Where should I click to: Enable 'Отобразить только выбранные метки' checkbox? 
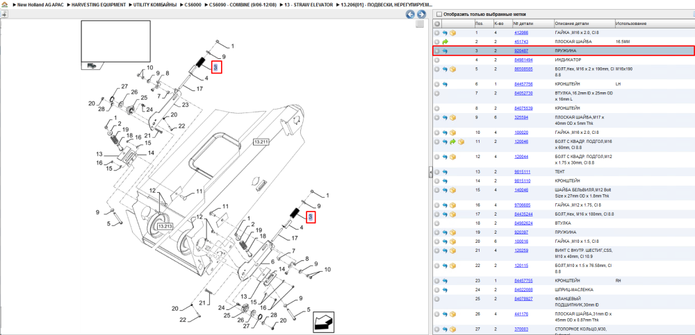click(439, 15)
